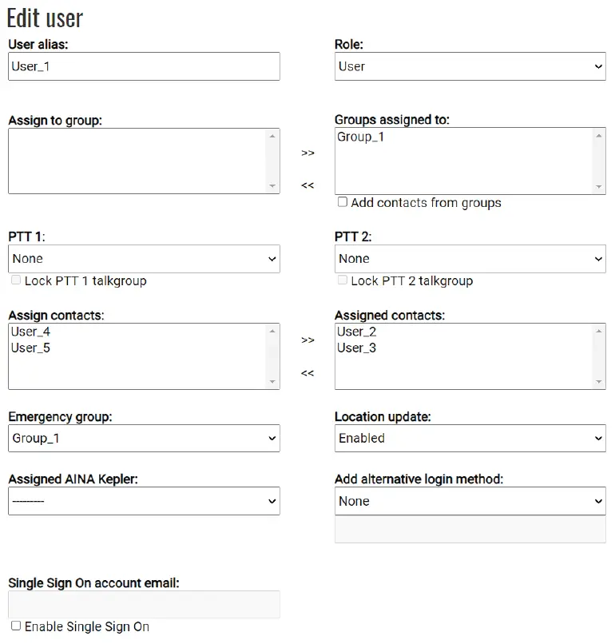Check the Lock PTT 1 talkgroup box

coord(16,280)
